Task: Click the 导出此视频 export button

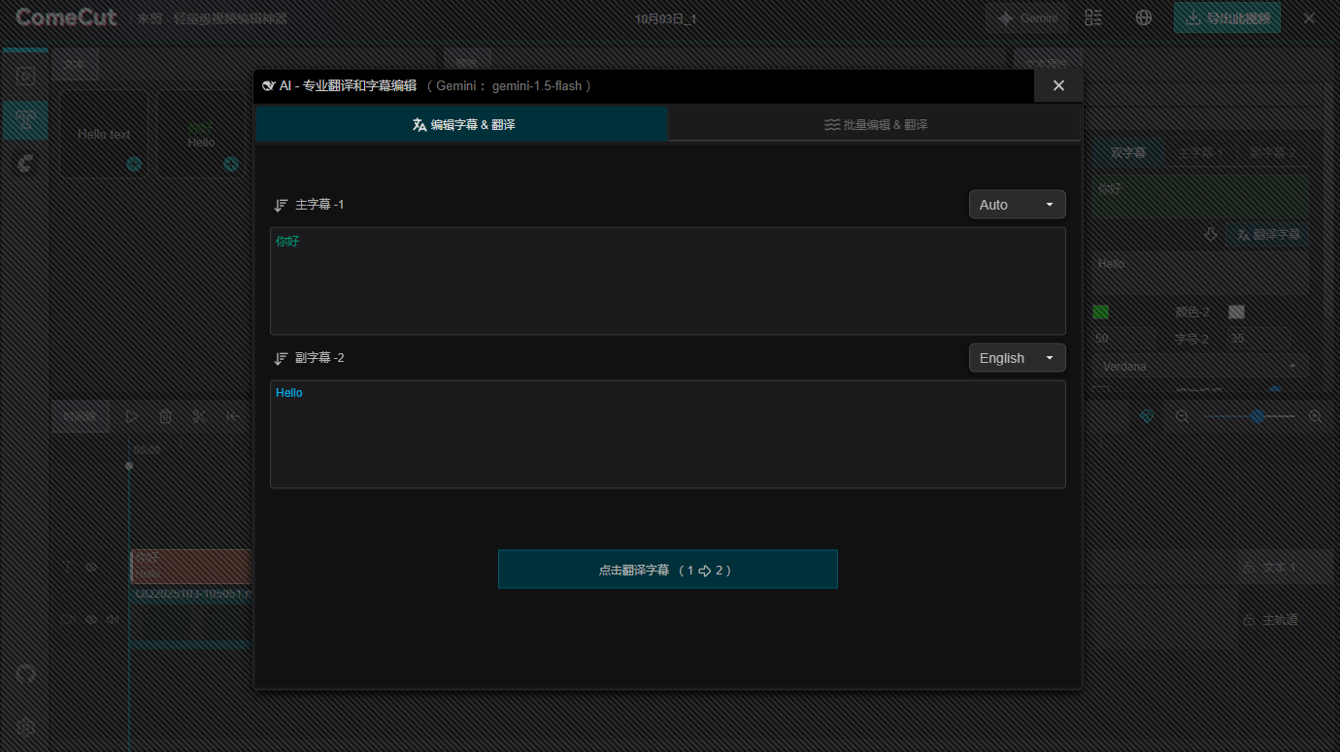Action: coord(1227,17)
